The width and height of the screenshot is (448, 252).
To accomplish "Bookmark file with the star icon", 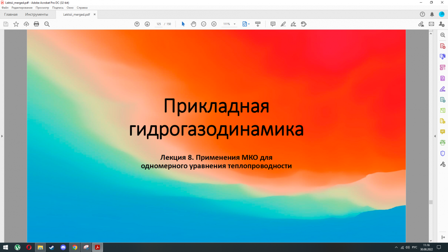I will click(16, 24).
